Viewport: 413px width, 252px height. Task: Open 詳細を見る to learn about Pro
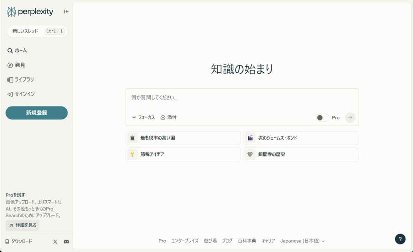pyautogui.click(x=22, y=225)
